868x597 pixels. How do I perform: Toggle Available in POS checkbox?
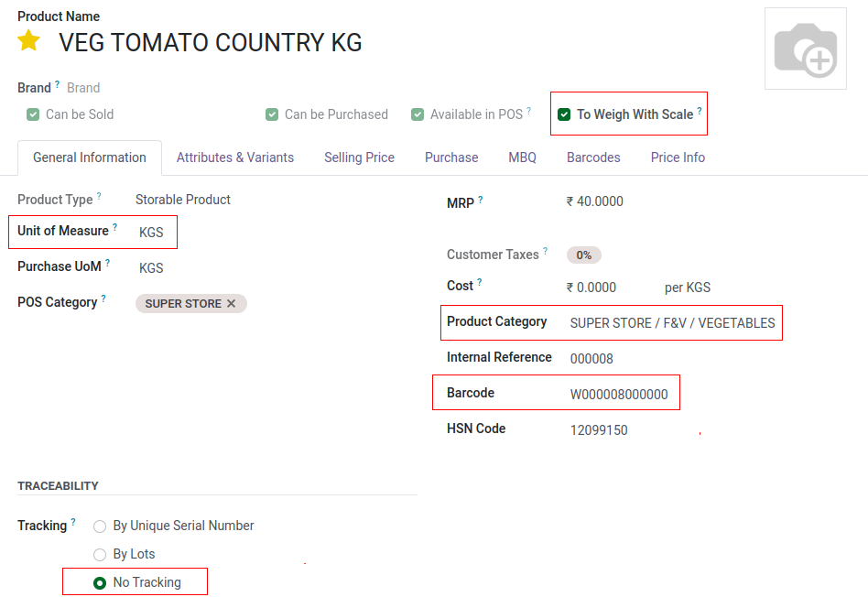(418, 114)
